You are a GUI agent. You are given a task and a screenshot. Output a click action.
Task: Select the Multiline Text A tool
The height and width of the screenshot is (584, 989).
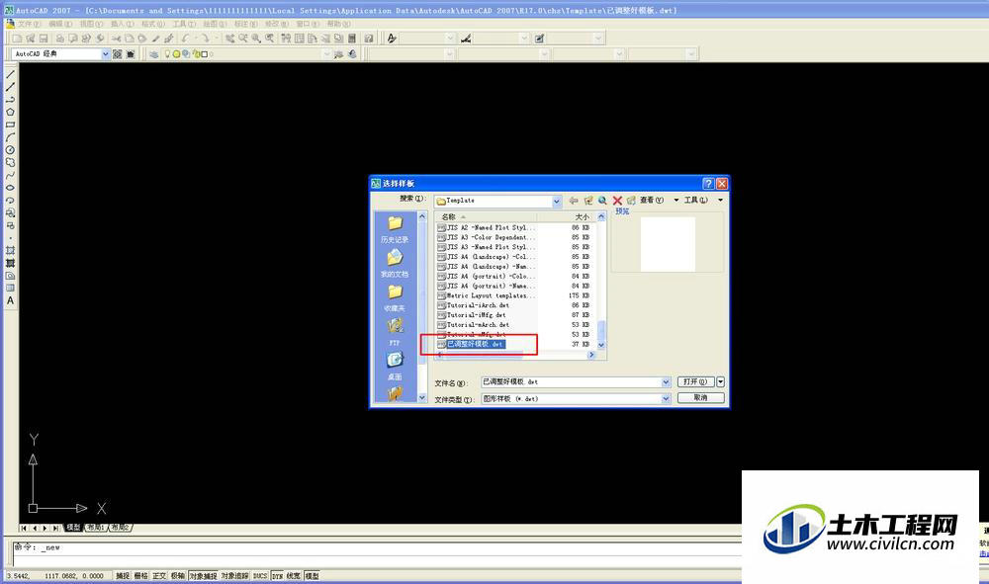tap(10, 300)
